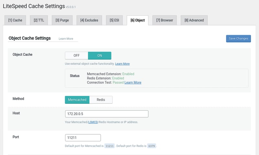Open the [5] ESI tab
Image resolution: width=259 pixels, height=155 pixels.
pos(114,20)
